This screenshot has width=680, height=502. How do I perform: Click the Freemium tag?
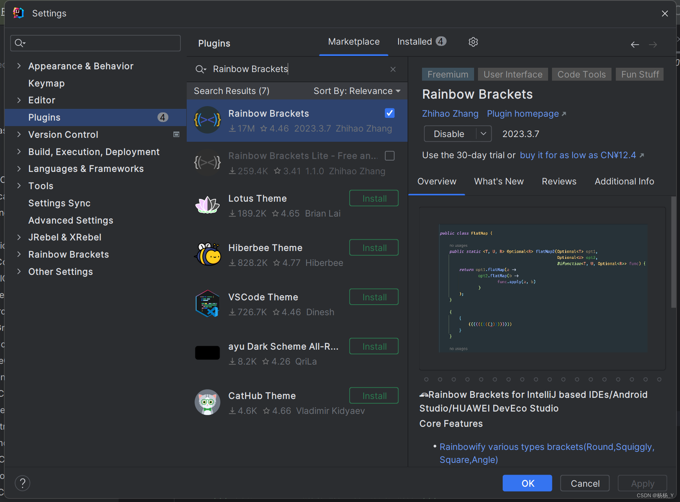tap(448, 74)
